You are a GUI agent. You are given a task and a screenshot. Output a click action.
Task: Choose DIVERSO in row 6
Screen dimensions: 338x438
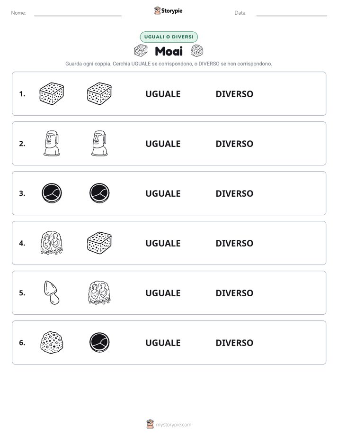pyautogui.click(x=234, y=343)
